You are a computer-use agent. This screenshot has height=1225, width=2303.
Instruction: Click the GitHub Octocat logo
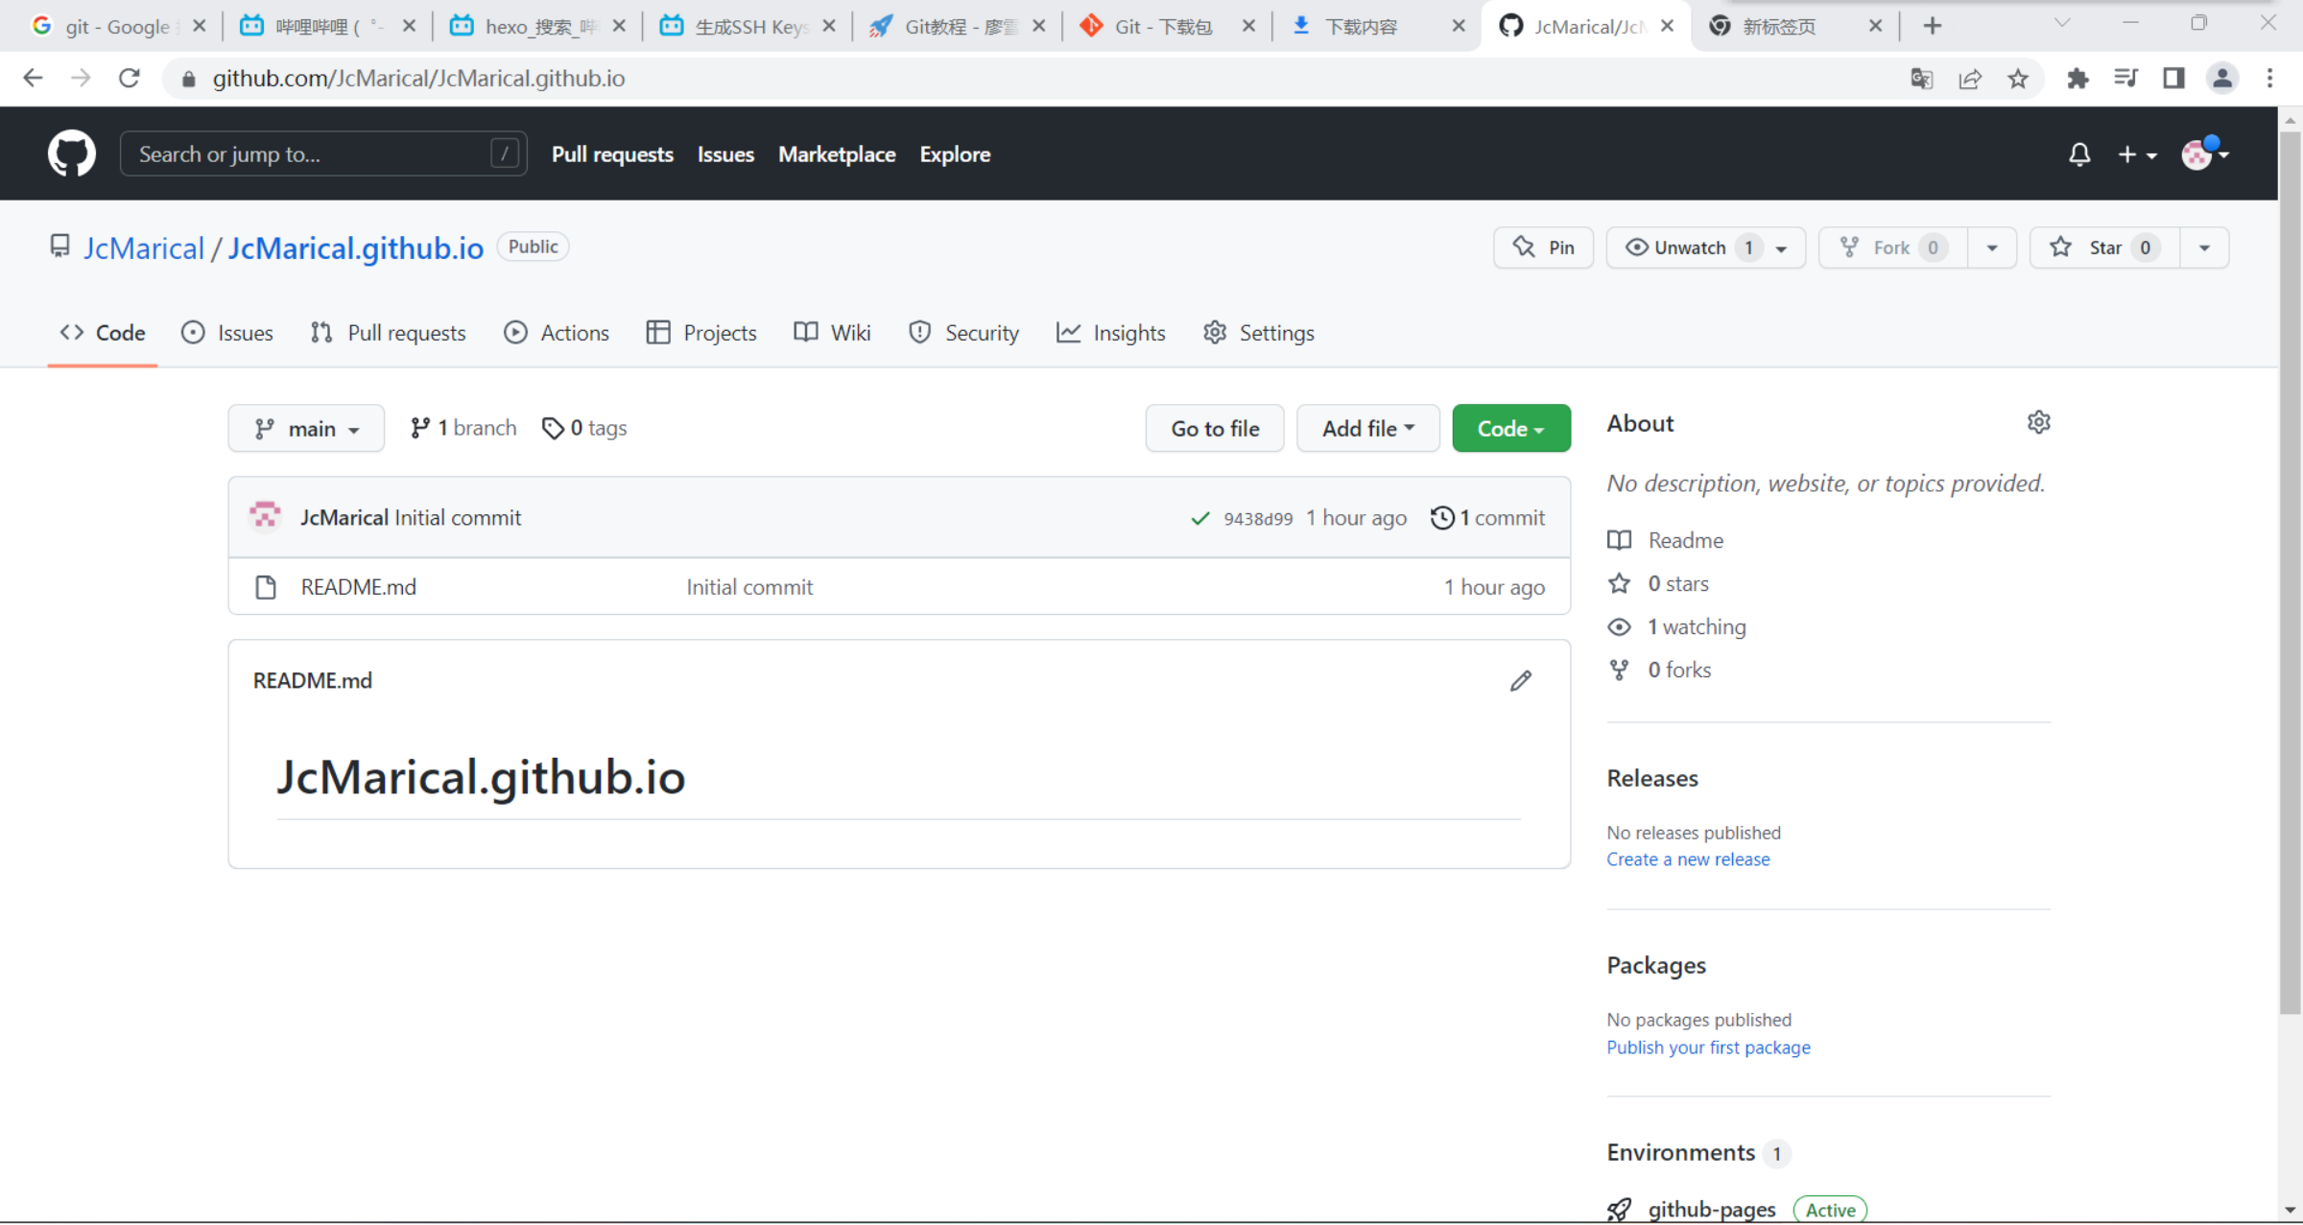click(72, 153)
